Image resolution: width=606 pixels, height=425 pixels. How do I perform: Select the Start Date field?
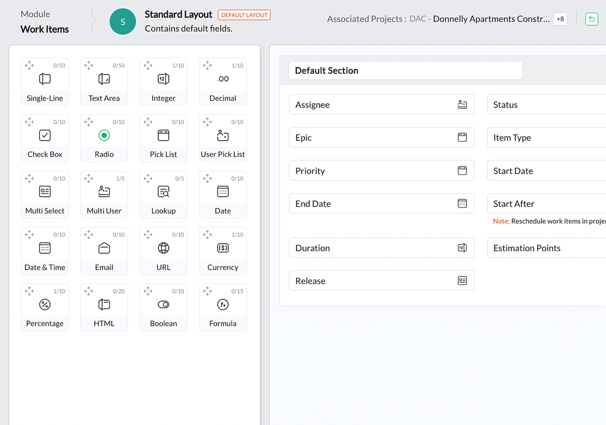click(547, 171)
